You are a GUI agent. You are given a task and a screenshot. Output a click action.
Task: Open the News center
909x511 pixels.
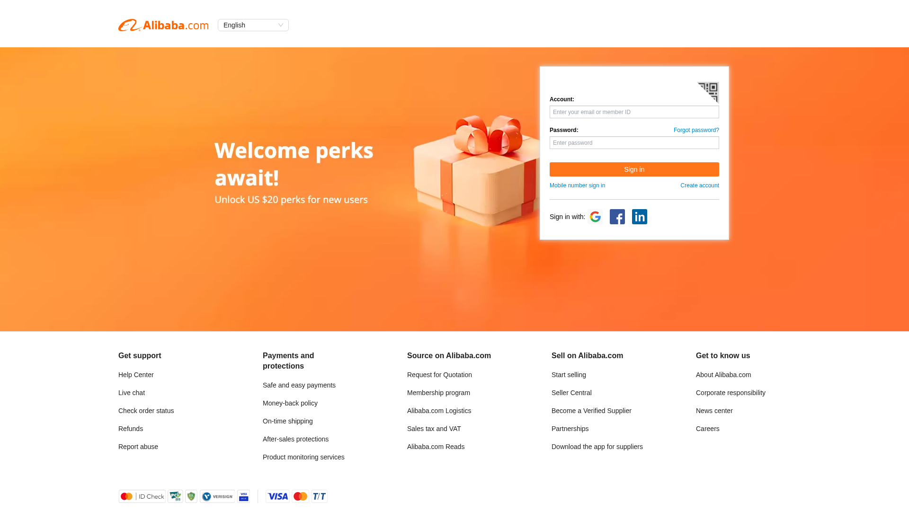point(714,411)
